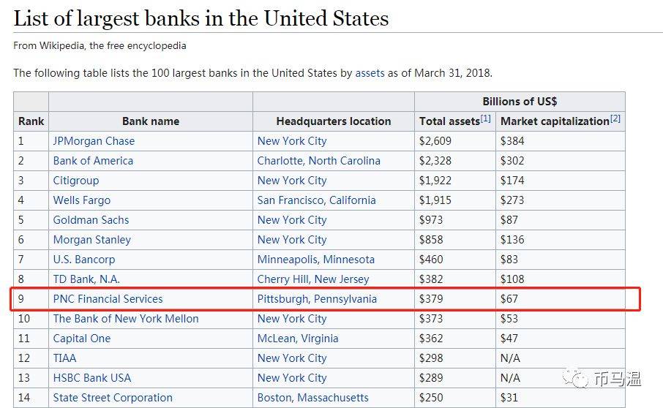Open footnote [2] beside Market capitalization
Image resolution: width=663 pixels, height=408 pixels.
(x=615, y=118)
